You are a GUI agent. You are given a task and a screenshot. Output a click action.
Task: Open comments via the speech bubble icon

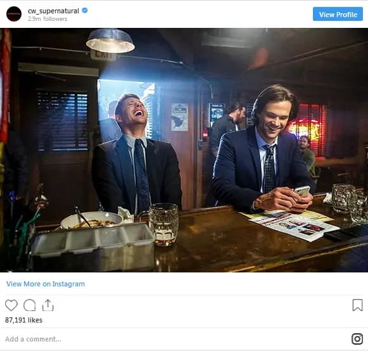pos(30,305)
